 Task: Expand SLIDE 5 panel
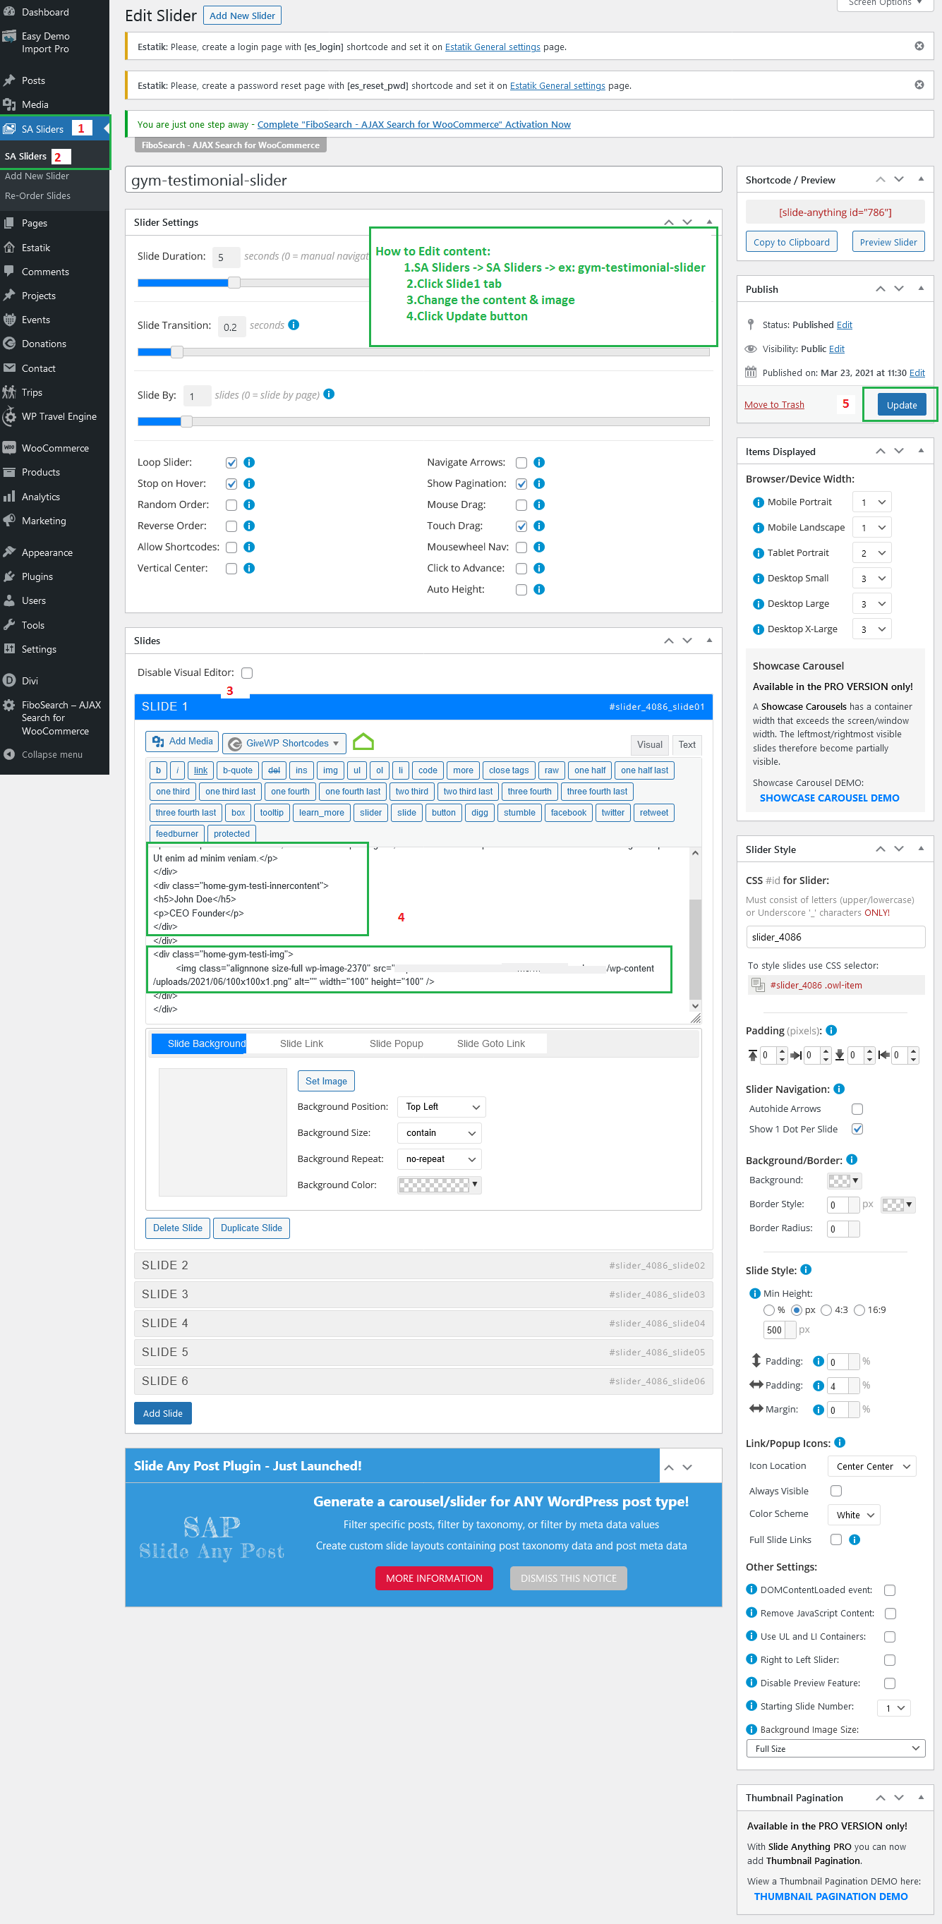pos(423,1352)
